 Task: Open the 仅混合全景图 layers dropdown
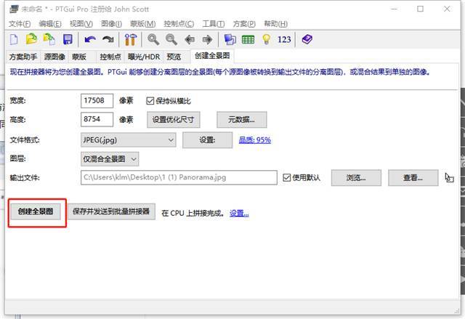[110, 159]
